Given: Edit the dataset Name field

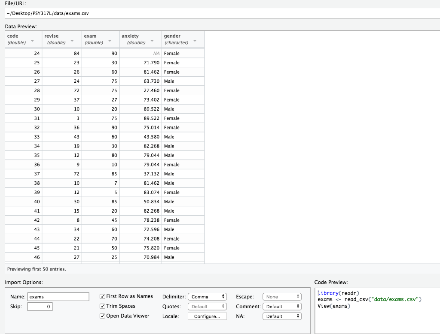Looking at the screenshot, I should 58,296.
